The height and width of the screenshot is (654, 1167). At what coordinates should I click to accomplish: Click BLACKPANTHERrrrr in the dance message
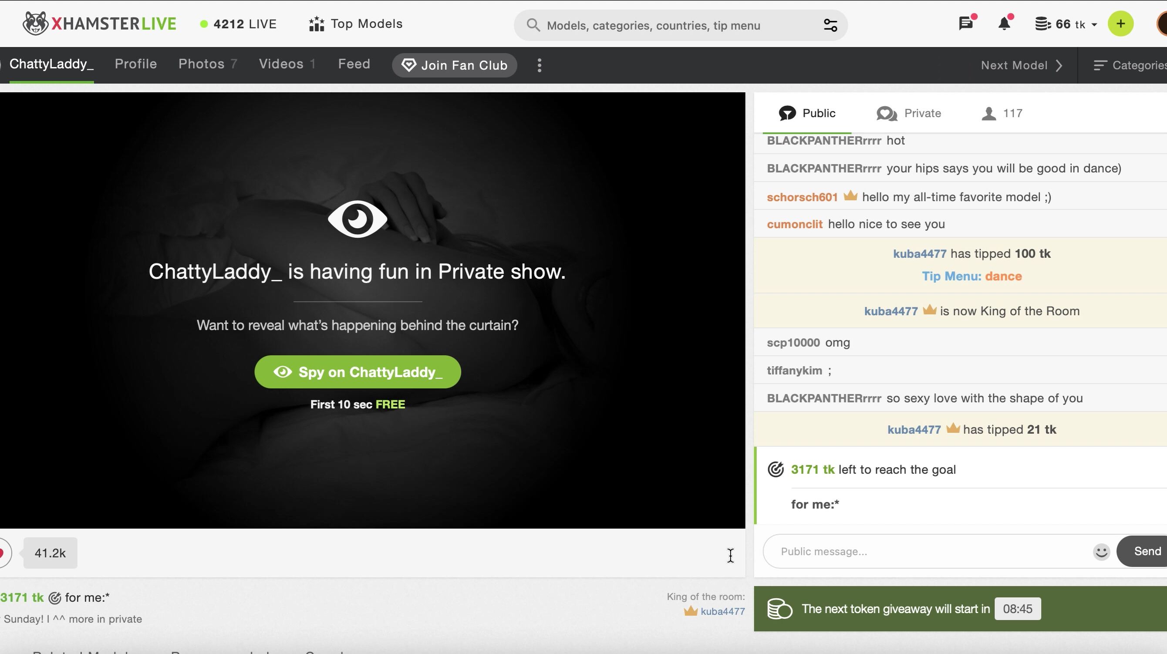coord(823,169)
